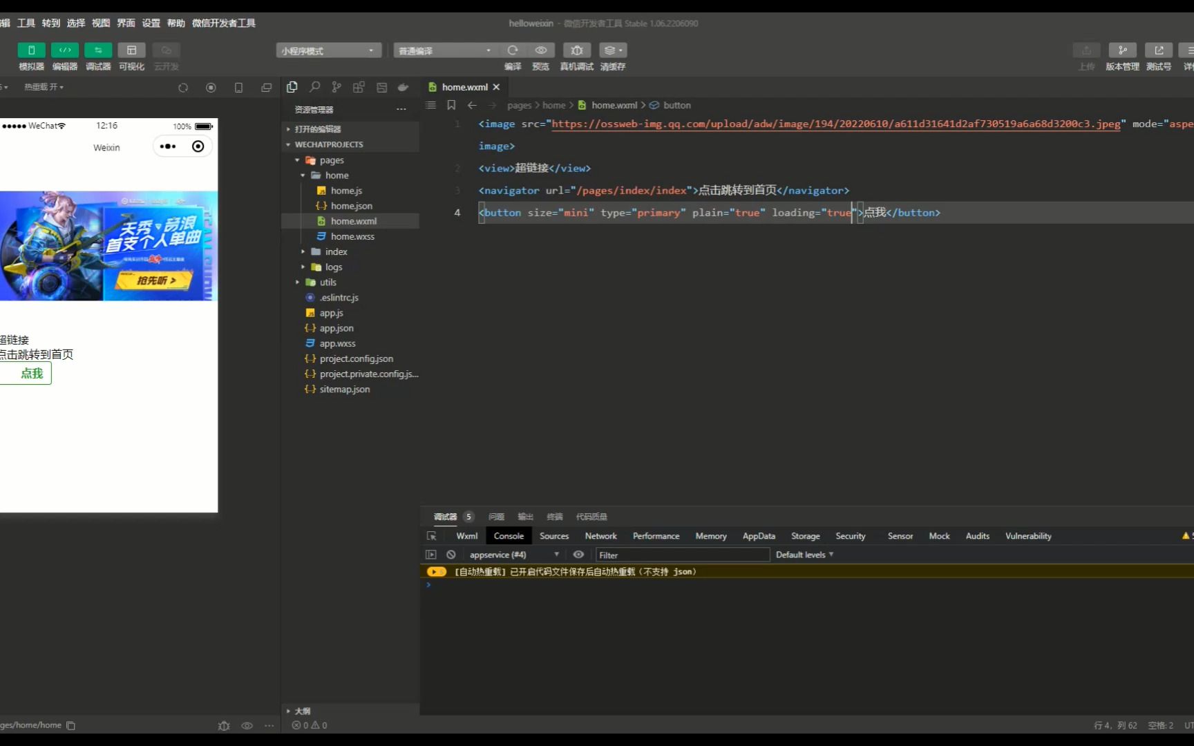This screenshot has width=1194, height=746.
Task: Open home.js file
Action: coord(350,191)
